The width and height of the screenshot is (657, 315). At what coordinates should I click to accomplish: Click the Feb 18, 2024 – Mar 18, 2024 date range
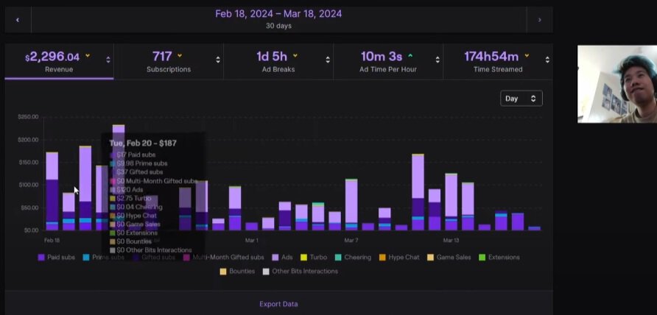click(278, 14)
